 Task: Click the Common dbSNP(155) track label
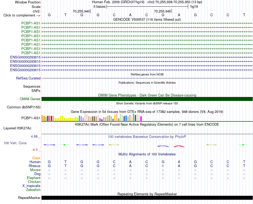(x=24, y=107)
